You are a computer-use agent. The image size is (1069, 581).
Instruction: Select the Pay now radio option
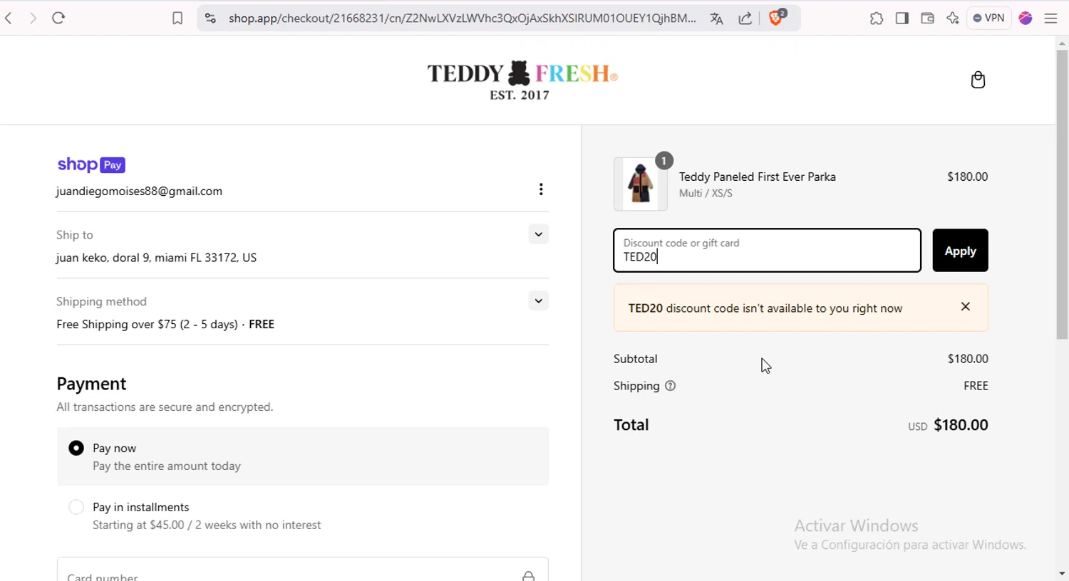pyautogui.click(x=76, y=448)
